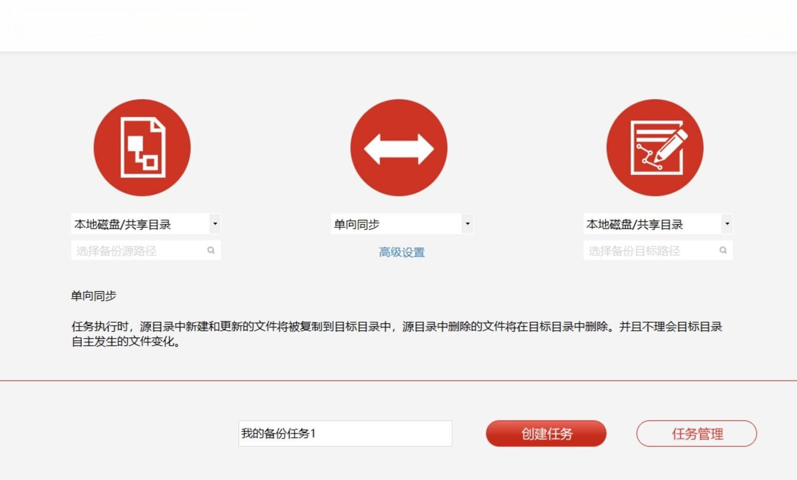The height and width of the screenshot is (480, 797).
Task: Click the red target edit-note icon
Action: coord(655,147)
